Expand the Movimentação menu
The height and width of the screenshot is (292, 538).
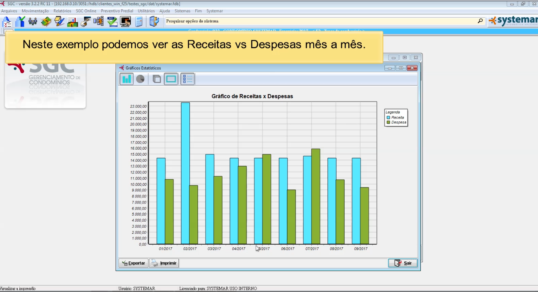click(35, 11)
